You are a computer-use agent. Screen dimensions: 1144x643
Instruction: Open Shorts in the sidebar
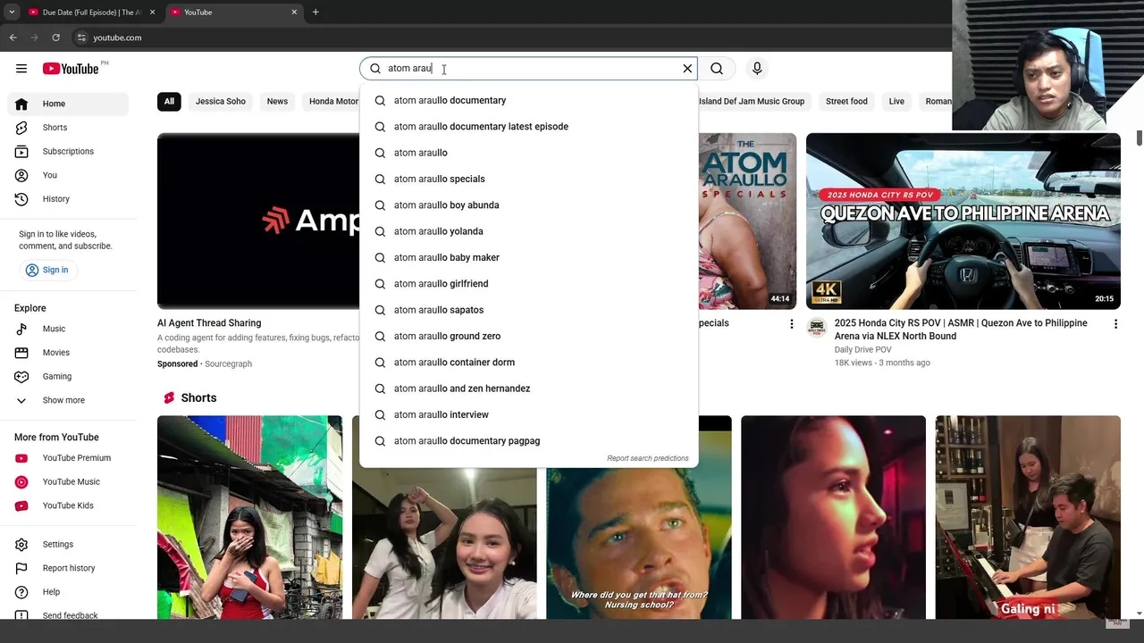coord(68,128)
